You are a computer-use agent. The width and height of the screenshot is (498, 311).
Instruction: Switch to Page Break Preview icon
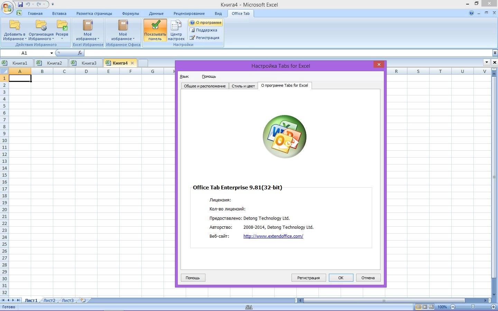click(431, 307)
